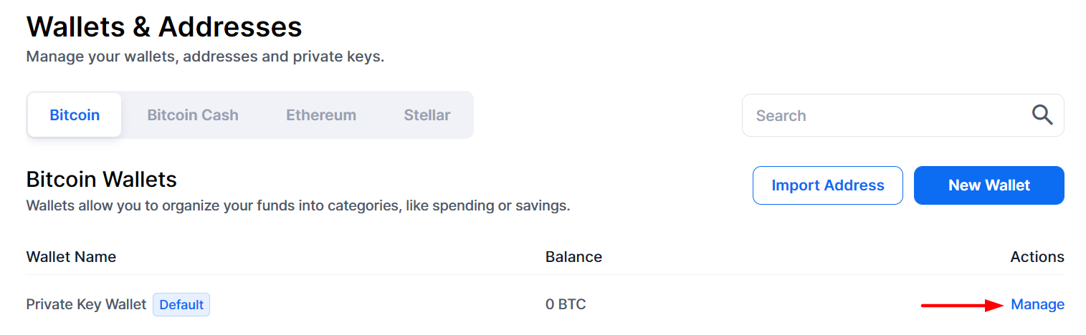Click the Bitcoin Wallets section heading

(x=102, y=178)
